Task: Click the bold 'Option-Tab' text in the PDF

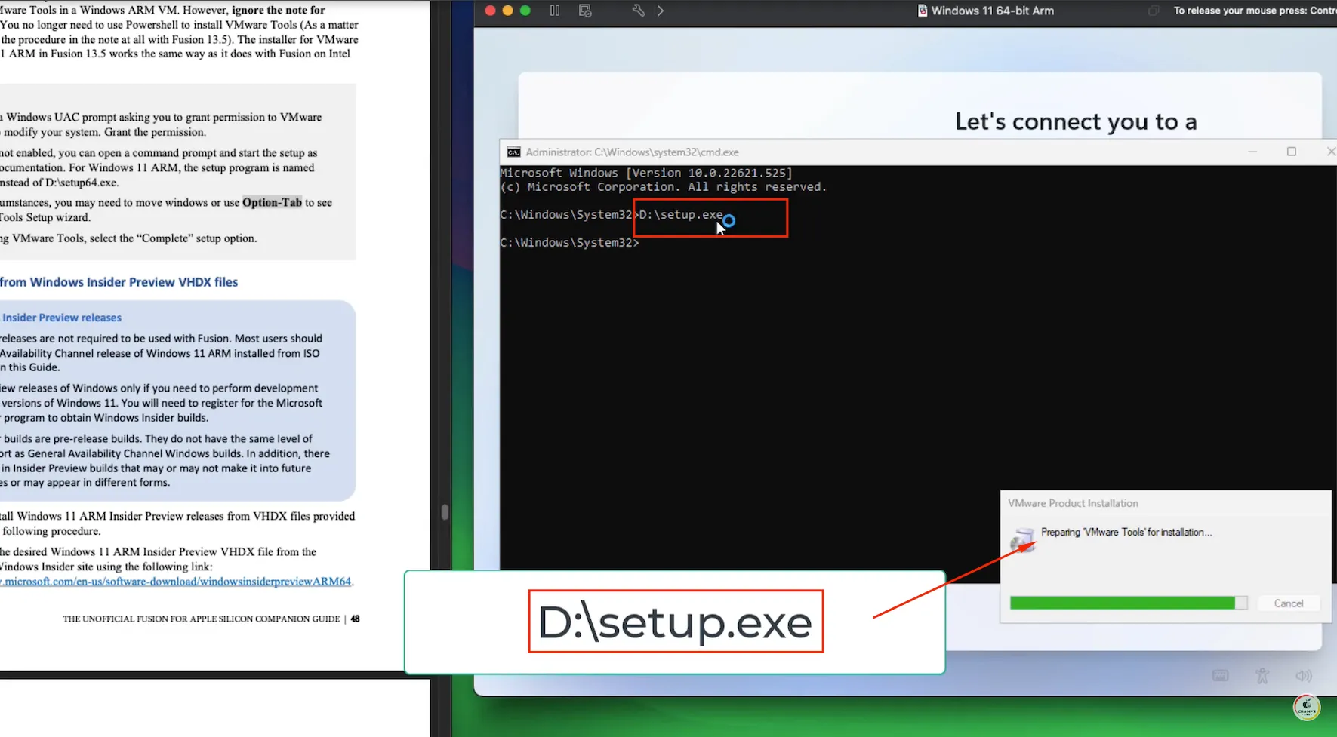Action: [x=272, y=202]
